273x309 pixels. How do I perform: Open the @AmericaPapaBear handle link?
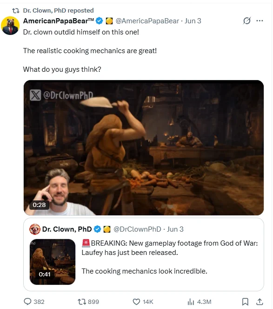pos(147,21)
